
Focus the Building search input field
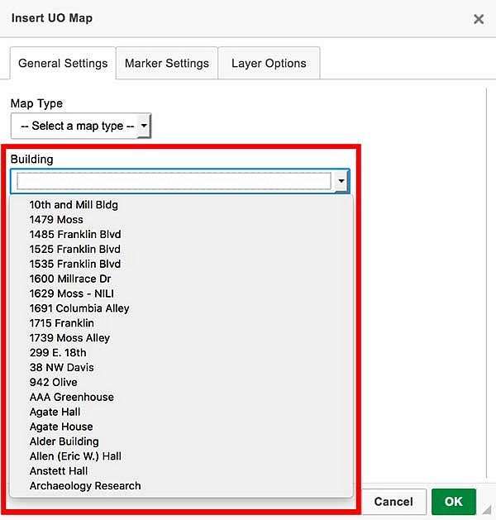174,181
